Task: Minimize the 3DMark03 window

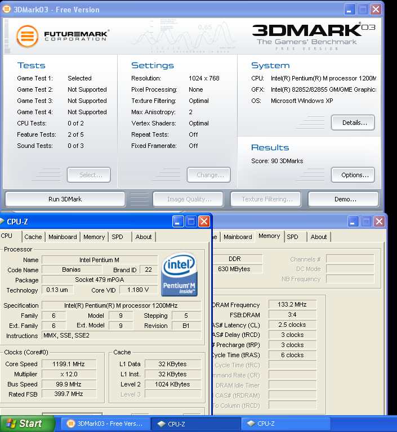Action: point(349,10)
